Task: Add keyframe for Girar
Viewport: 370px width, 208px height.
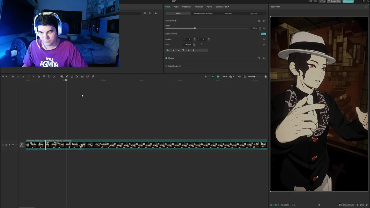Action: pyautogui.click(x=264, y=45)
